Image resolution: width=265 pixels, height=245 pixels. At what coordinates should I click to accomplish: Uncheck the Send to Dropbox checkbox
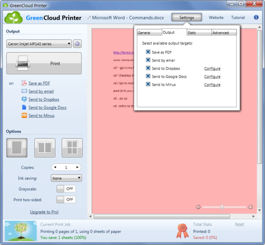(x=148, y=68)
